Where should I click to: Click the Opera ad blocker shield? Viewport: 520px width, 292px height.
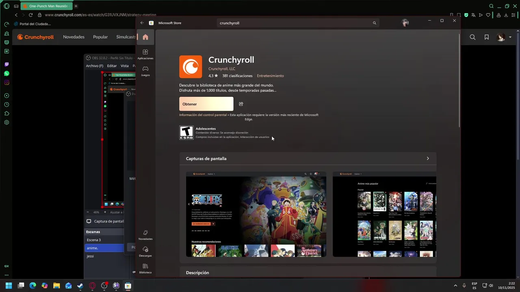point(466,15)
